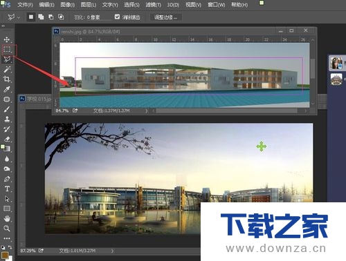Click the building thumbnail in right panel
Screen dimensions: 346x261
(x=336, y=79)
